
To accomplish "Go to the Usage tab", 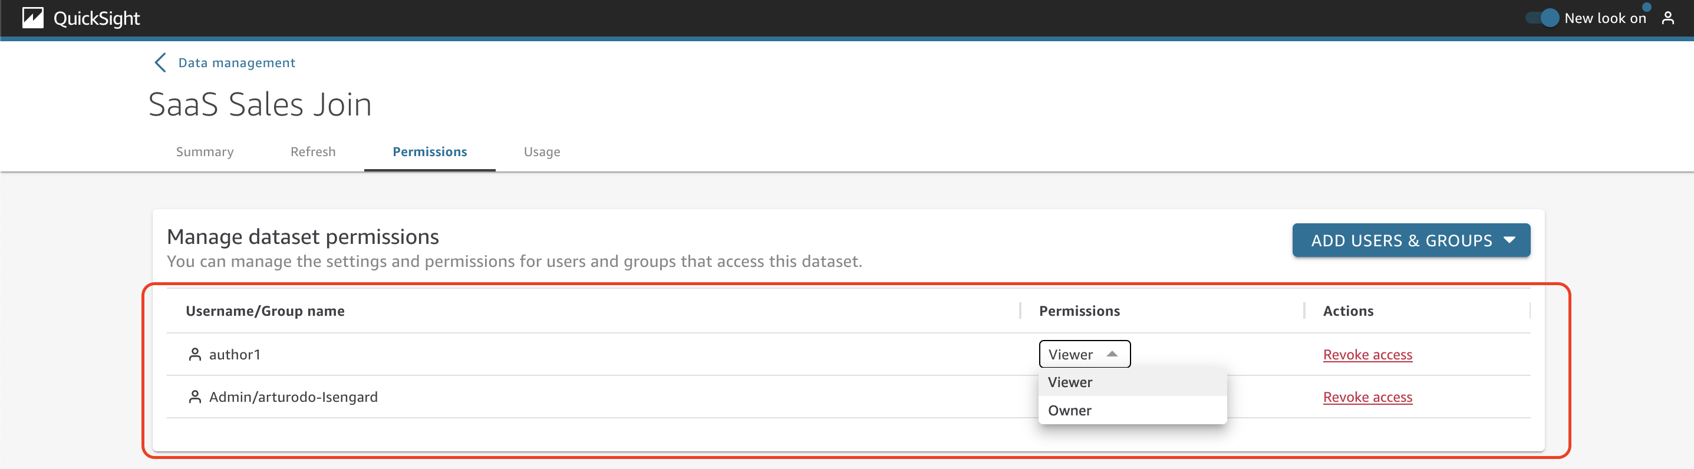I will click(x=542, y=152).
